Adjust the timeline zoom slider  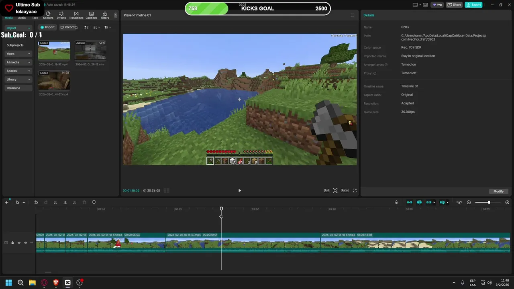[489, 202]
